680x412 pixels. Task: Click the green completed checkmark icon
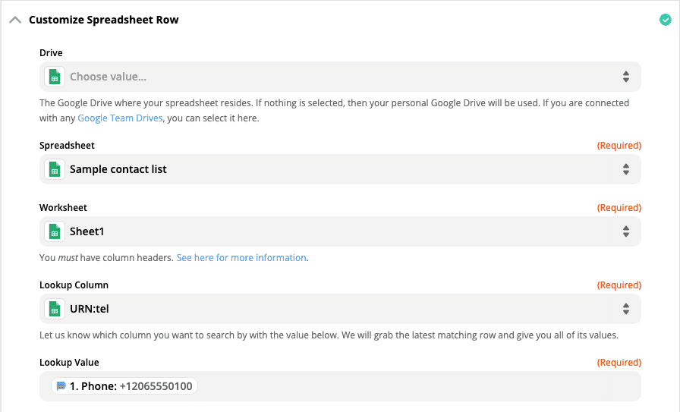click(666, 20)
